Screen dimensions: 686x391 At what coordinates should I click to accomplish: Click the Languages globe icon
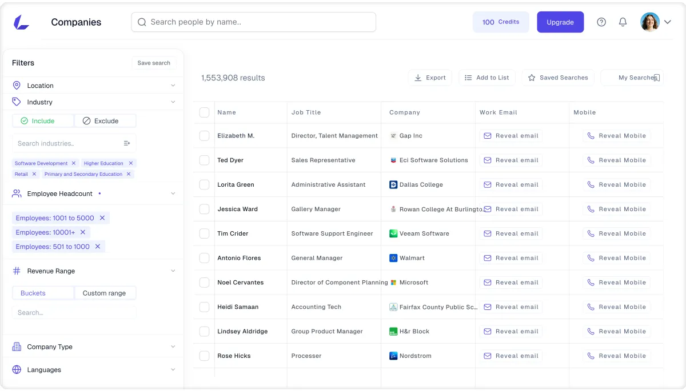click(17, 370)
